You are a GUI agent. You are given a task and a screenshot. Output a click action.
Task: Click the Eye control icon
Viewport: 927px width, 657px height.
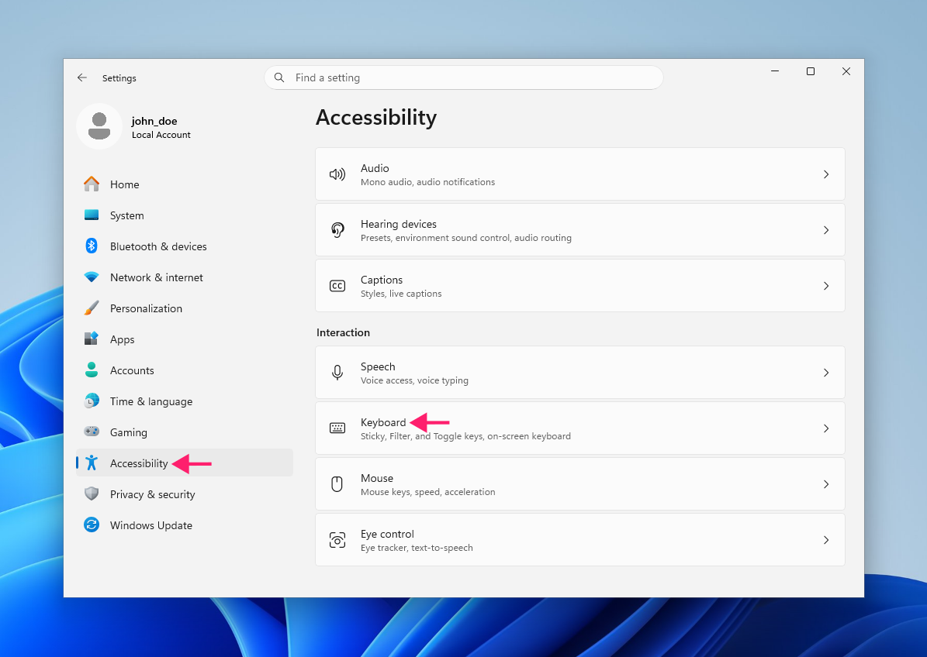pyautogui.click(x=337, y=539)
